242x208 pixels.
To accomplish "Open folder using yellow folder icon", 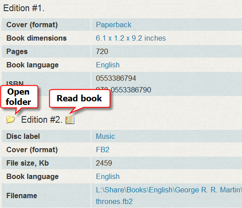I will click(10, 120).
